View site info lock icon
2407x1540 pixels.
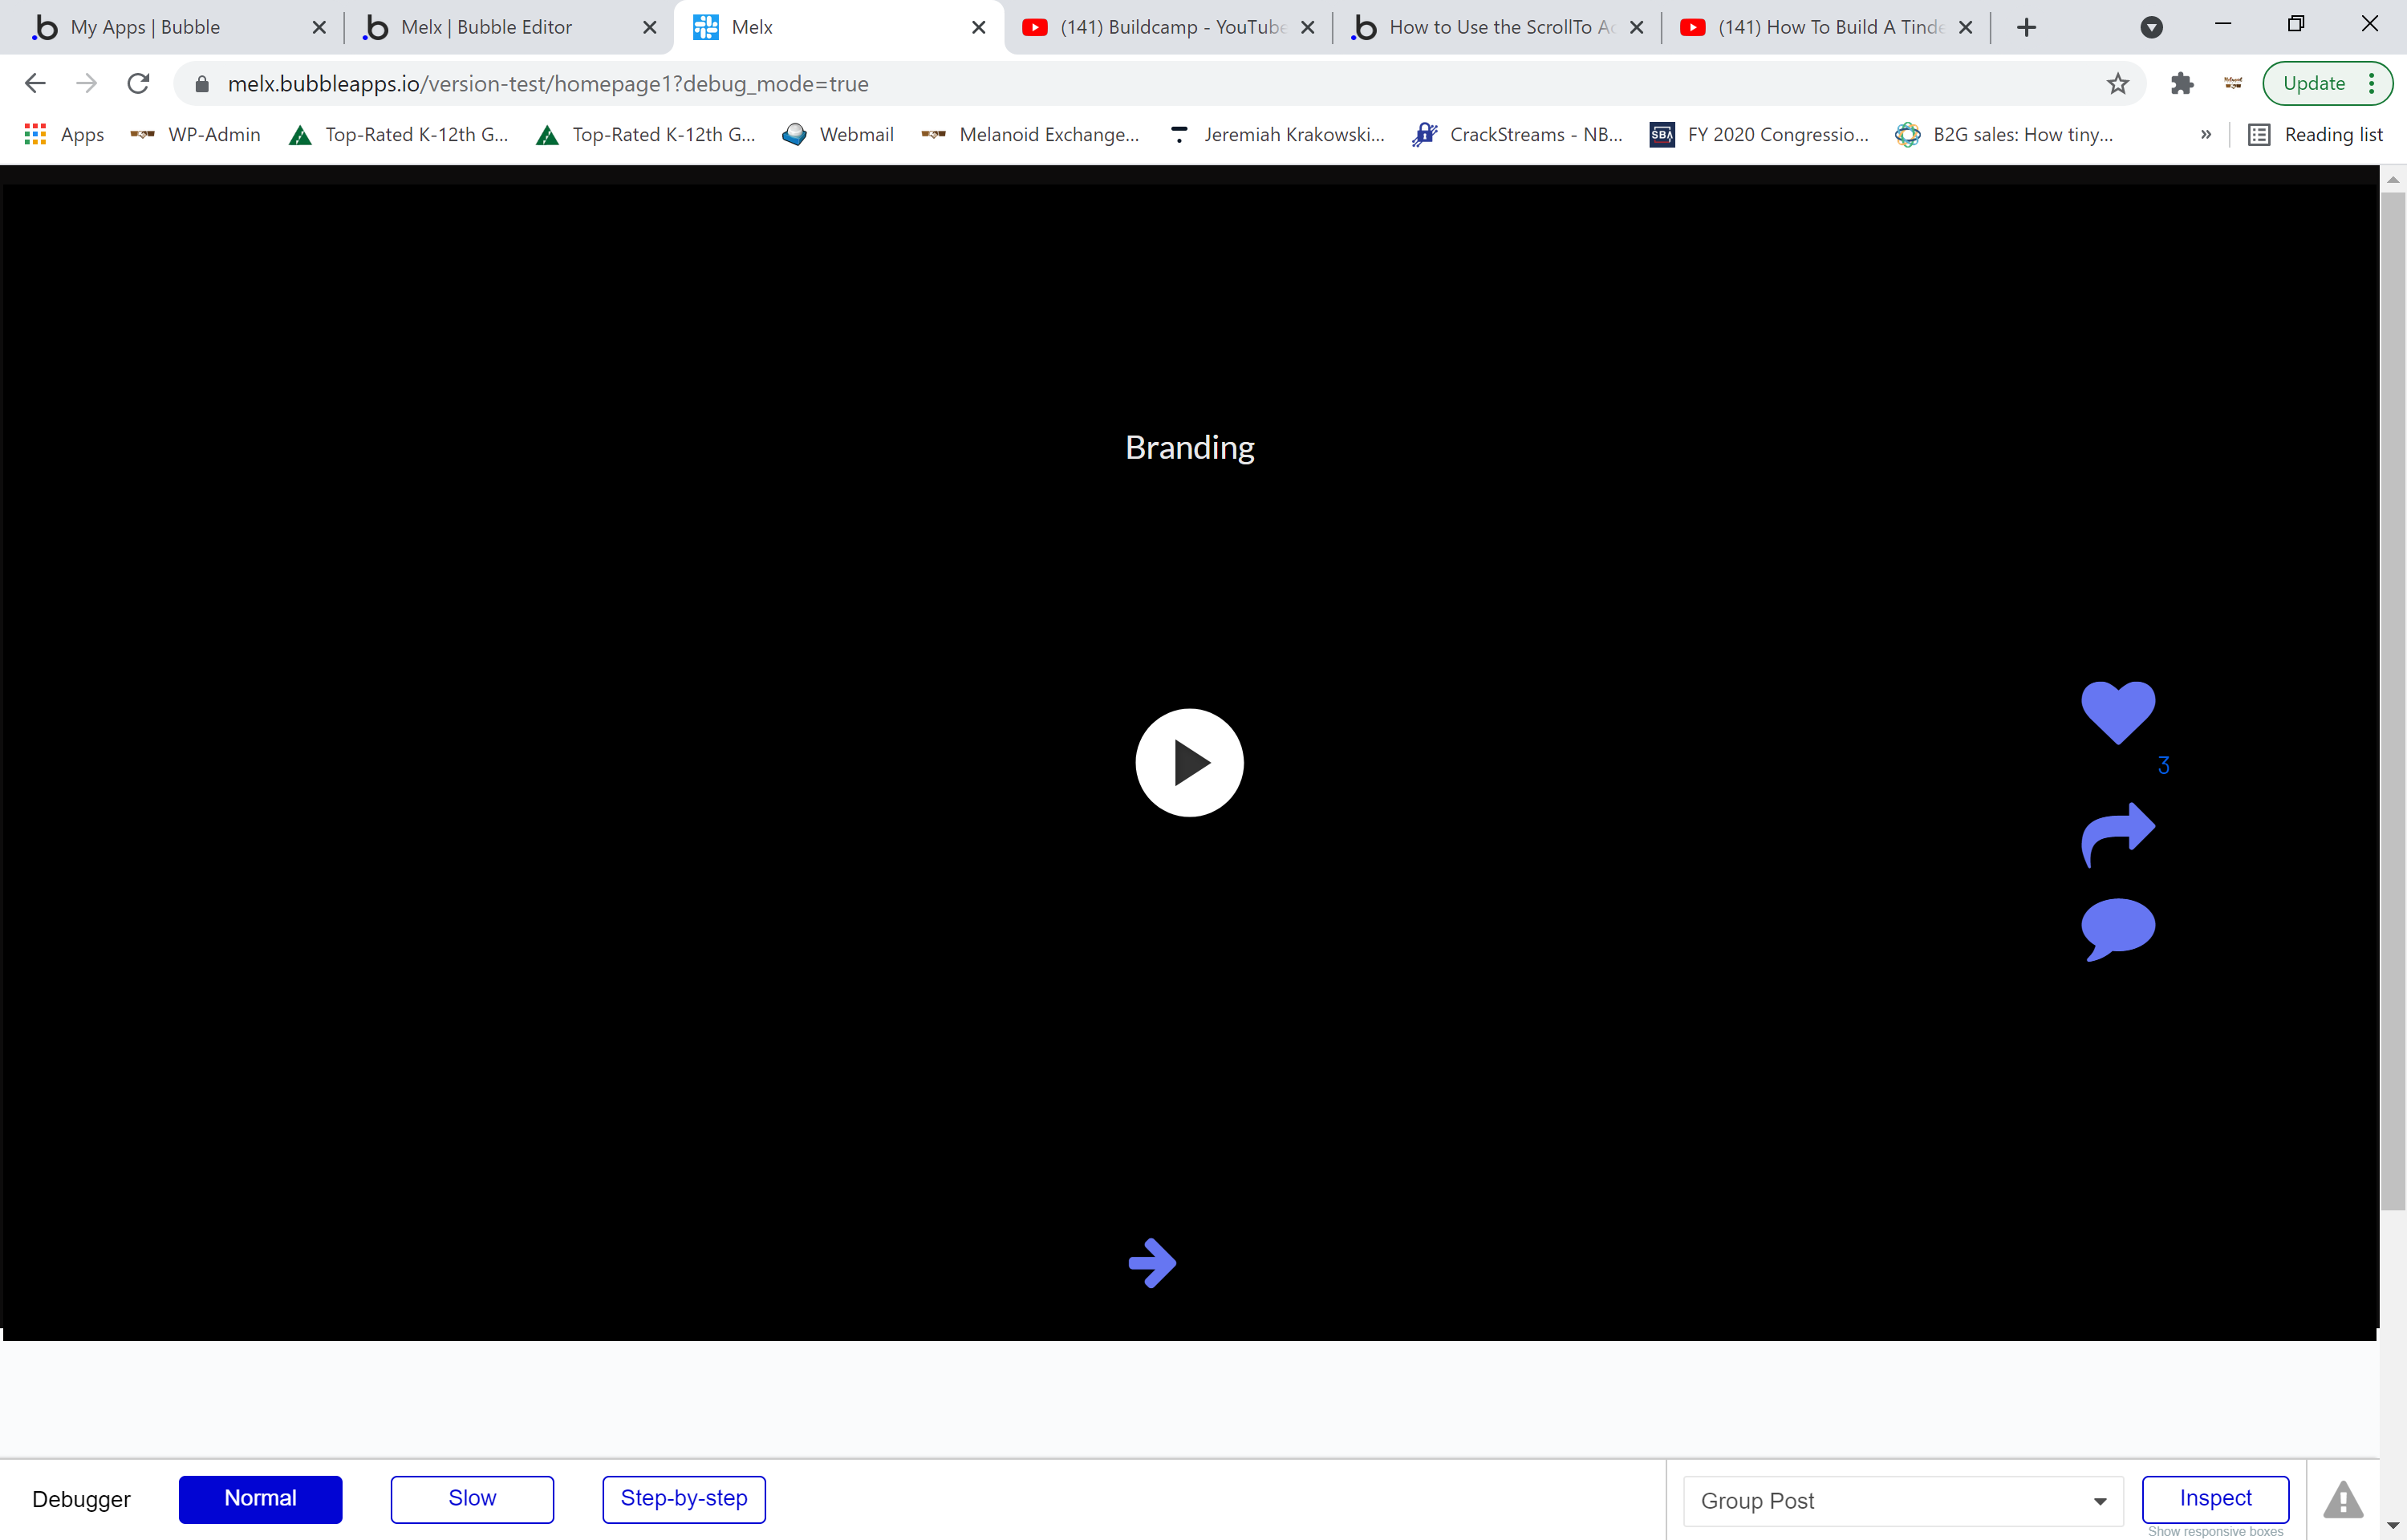coord(202,84)
